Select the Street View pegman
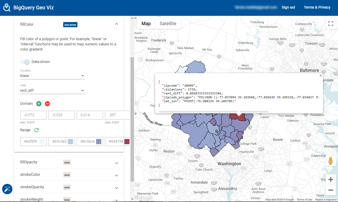 coord(330,161)
